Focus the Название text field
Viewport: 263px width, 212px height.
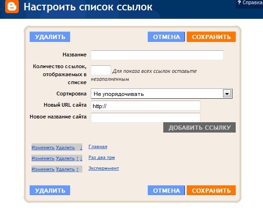(157, 55)
